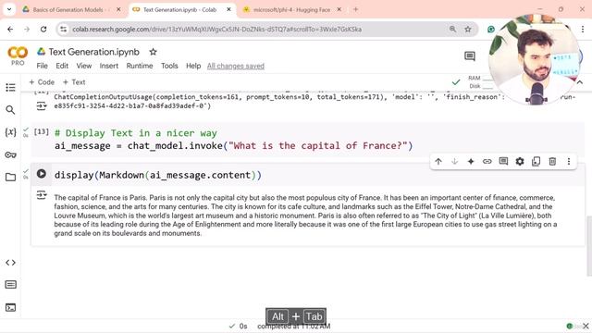This screenshot has height=333, width=592.
Task: Open the find and replace search panel
Action: pos(10,110)
